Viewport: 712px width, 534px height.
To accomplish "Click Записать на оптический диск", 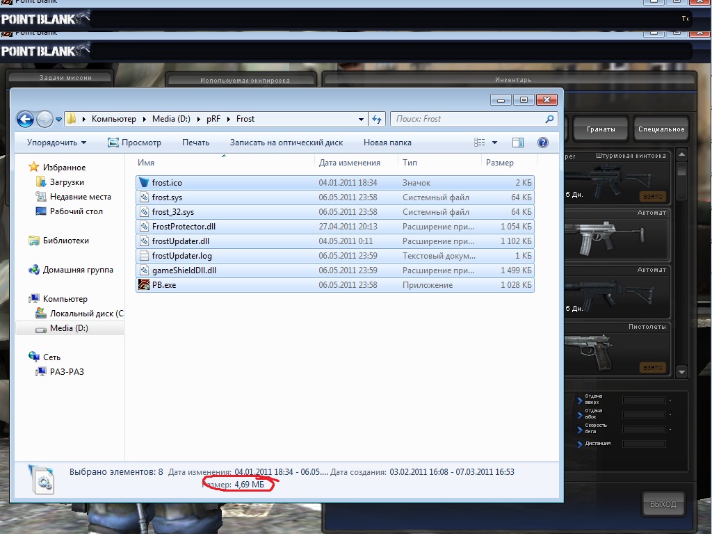I will point(286,143).
